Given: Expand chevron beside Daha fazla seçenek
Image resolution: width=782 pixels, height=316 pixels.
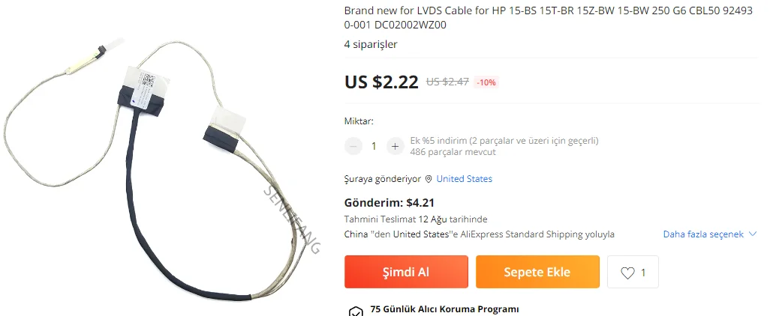Looking at the screenshot, I should [753, 234].
